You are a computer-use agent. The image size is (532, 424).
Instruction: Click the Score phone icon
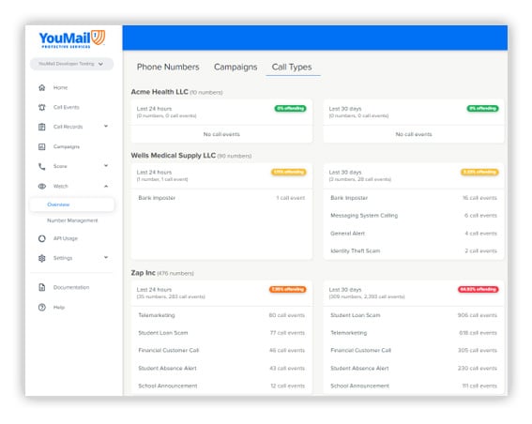coord(41,166)
